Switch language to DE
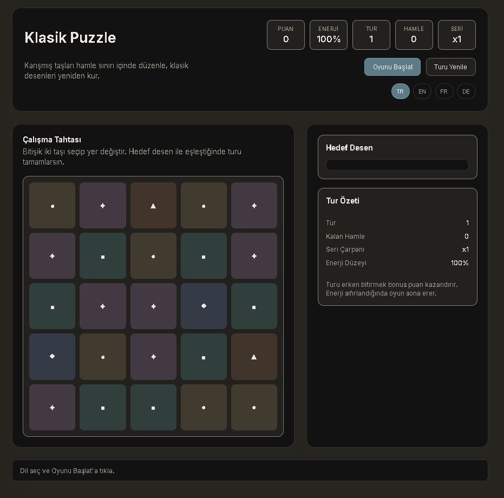 466,91
